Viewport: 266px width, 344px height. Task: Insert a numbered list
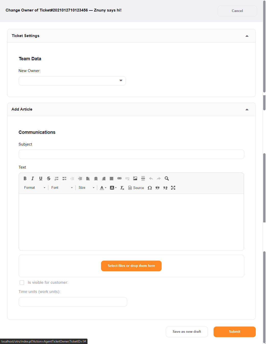(56, 178)
